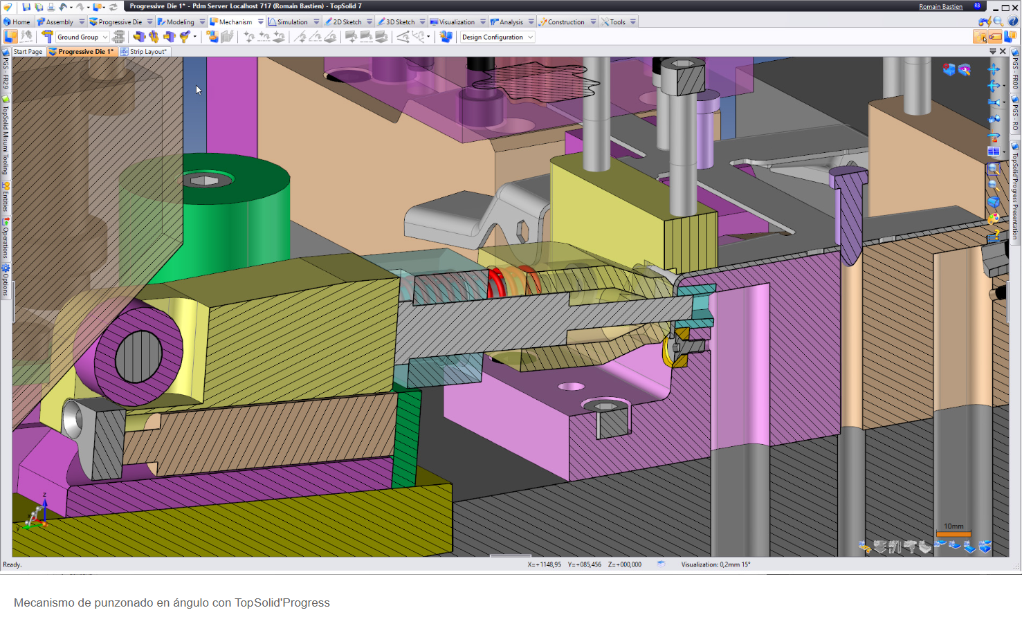Click the search magnifier icon near Help
Image resolution: width=1022 pixels, height=617 pixels.
tap(998, 21)
